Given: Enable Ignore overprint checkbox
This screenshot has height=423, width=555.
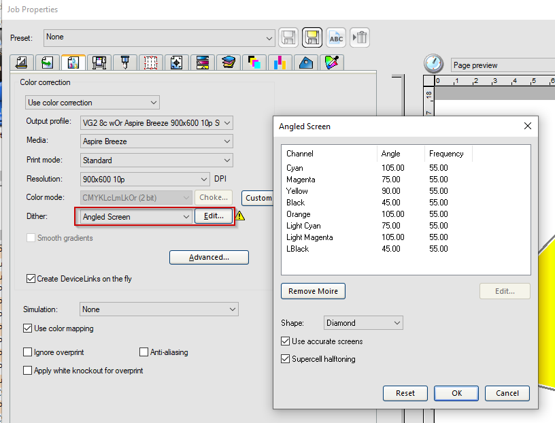Looking at the screenshot, I should 27,352.
